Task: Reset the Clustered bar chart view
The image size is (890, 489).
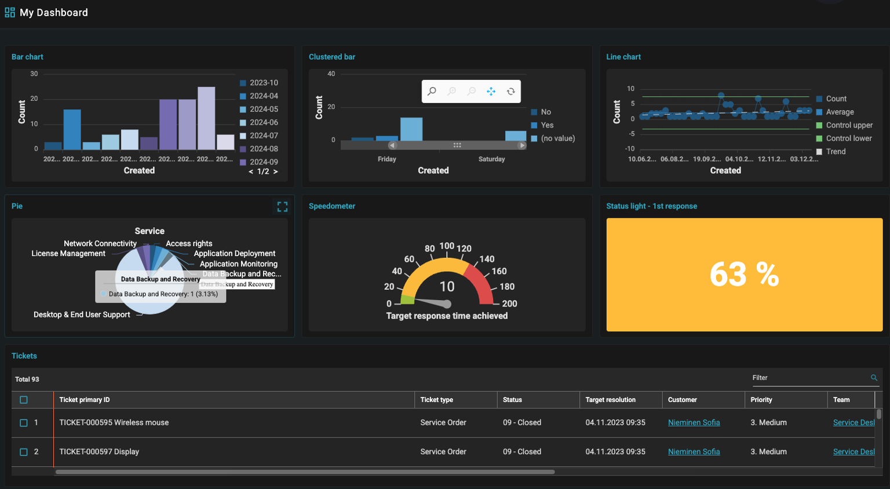Action: point(511,91)
